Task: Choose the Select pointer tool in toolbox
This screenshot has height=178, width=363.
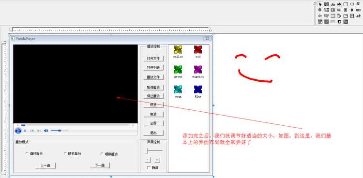Action: [x=320, y=4]
